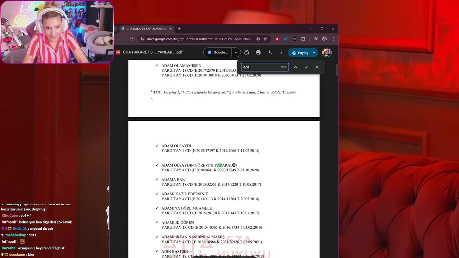Viewport: 459px width, 258px height.
Task: Click the "ADAM OLSAYDI" entry text
Action: [176, 146]
